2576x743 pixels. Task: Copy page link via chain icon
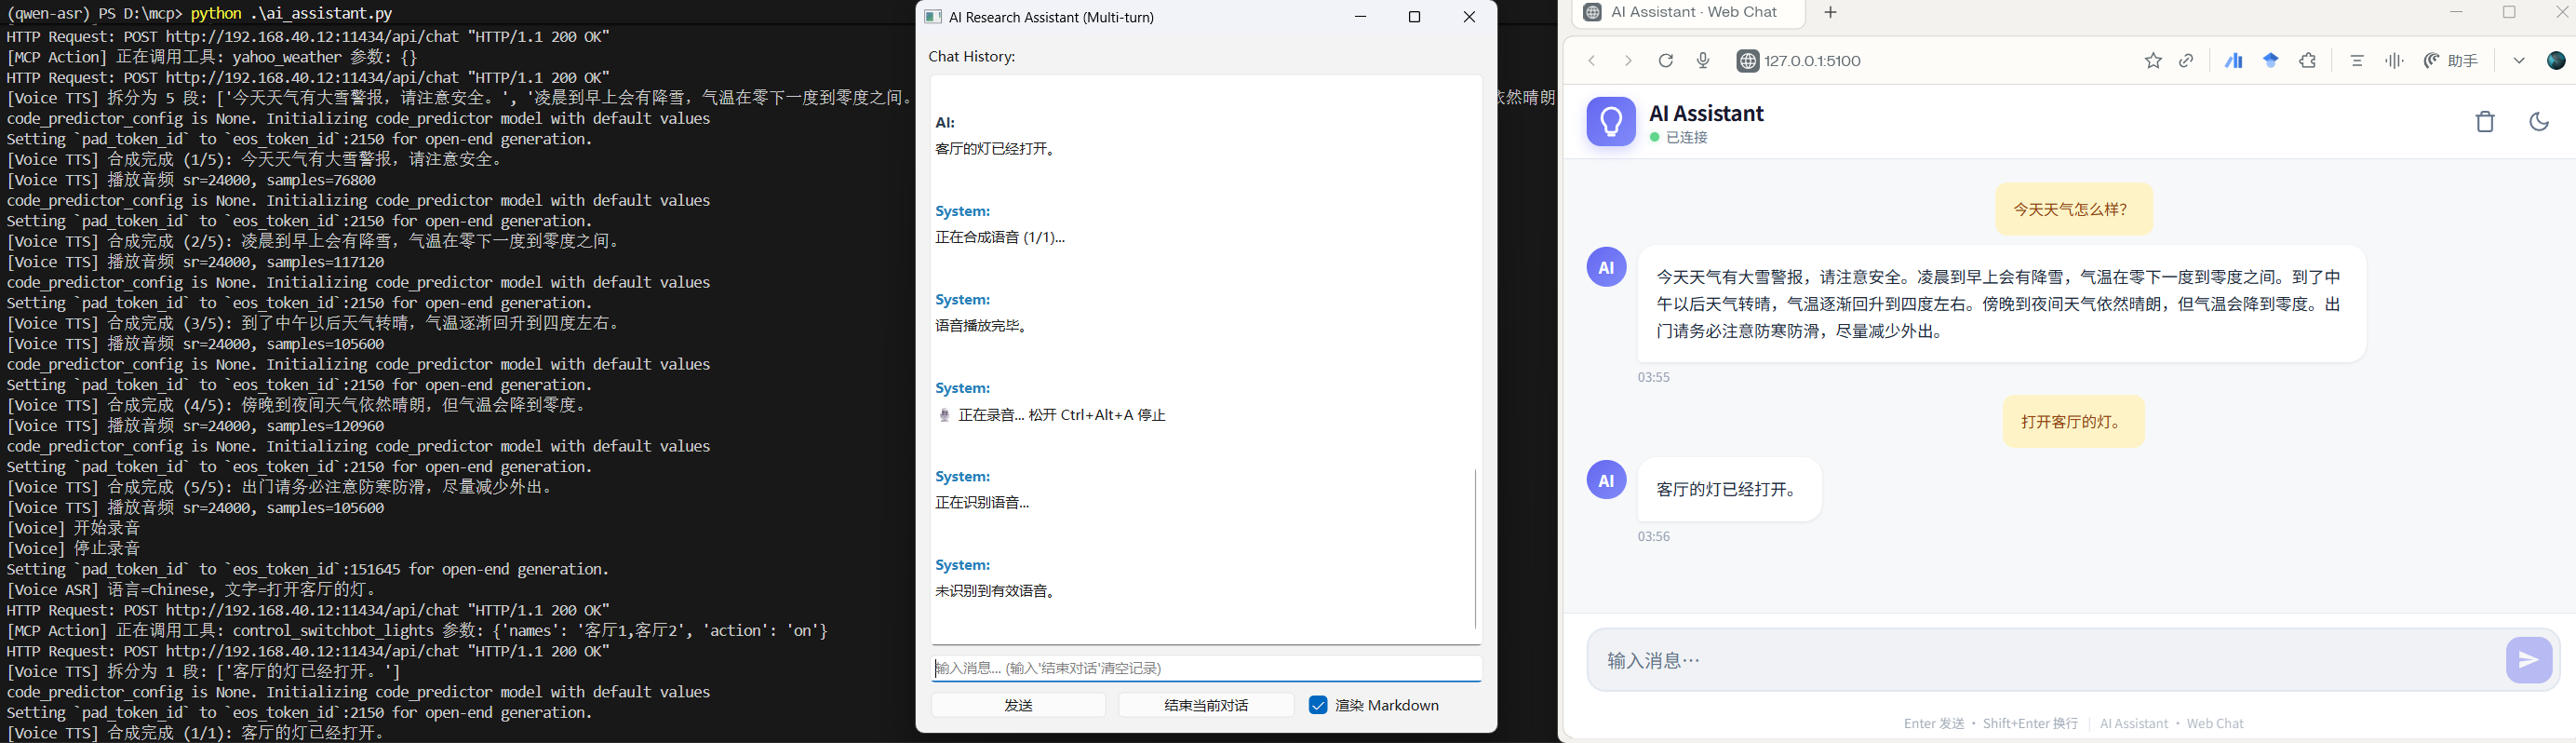pos(2187,62)
